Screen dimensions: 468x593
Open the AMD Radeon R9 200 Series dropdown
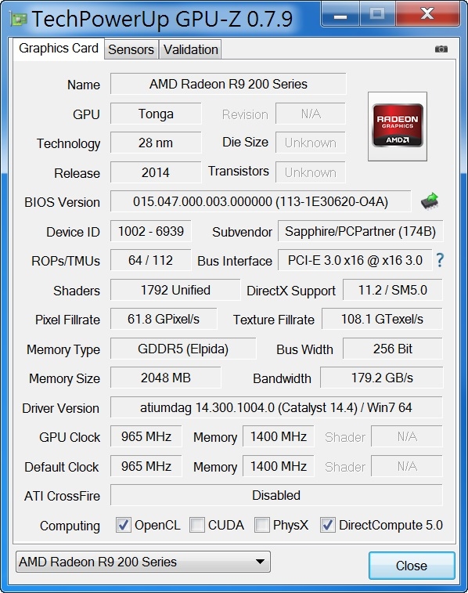click(143, 562)
